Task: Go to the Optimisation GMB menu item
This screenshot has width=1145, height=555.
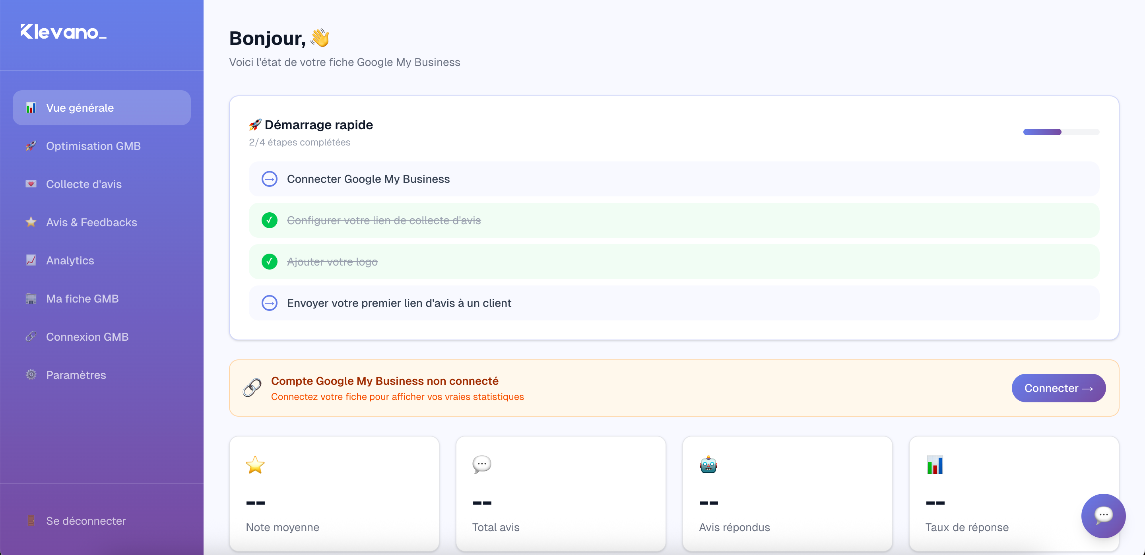Action: pyautogui.click(x=93, y=146)
